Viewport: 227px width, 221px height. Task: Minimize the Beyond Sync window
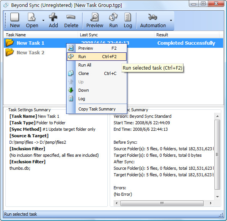coord(194,3)
